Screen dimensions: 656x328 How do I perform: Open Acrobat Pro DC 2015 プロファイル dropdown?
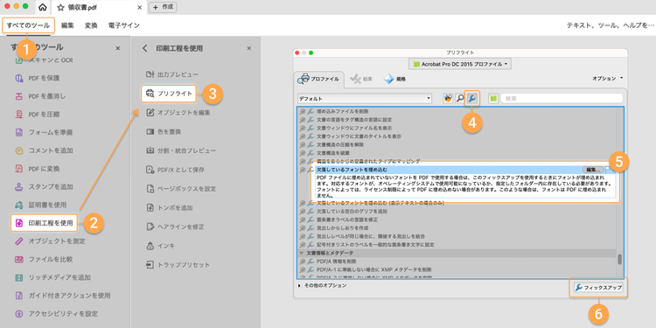pos(460,64)
